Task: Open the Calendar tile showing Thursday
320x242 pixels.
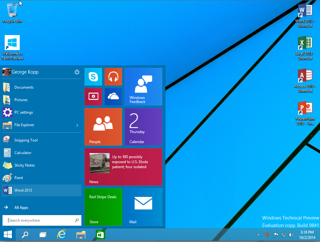Action: [x=143, y=127]
